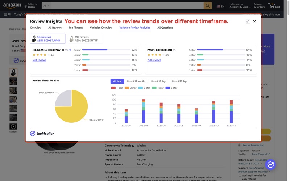Focus the Amazon search input field
Viewport: 290px width, 181px height.
pos(128,5)
